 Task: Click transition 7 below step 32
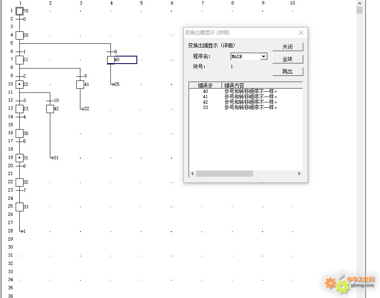coord(21,190)
